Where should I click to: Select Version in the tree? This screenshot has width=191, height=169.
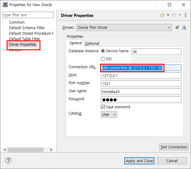15,50
